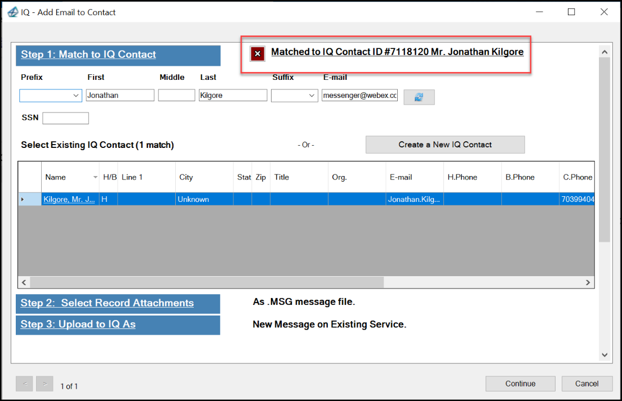The height and width of the screenshot is (401, 622).
Task: Open the Suffix dropdown
Action: click(312, 96)
